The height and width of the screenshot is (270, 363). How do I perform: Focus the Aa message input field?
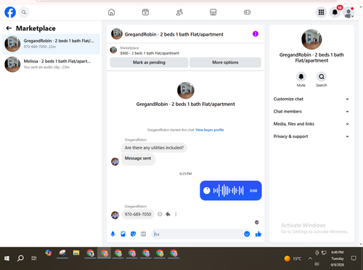(197, 234)
